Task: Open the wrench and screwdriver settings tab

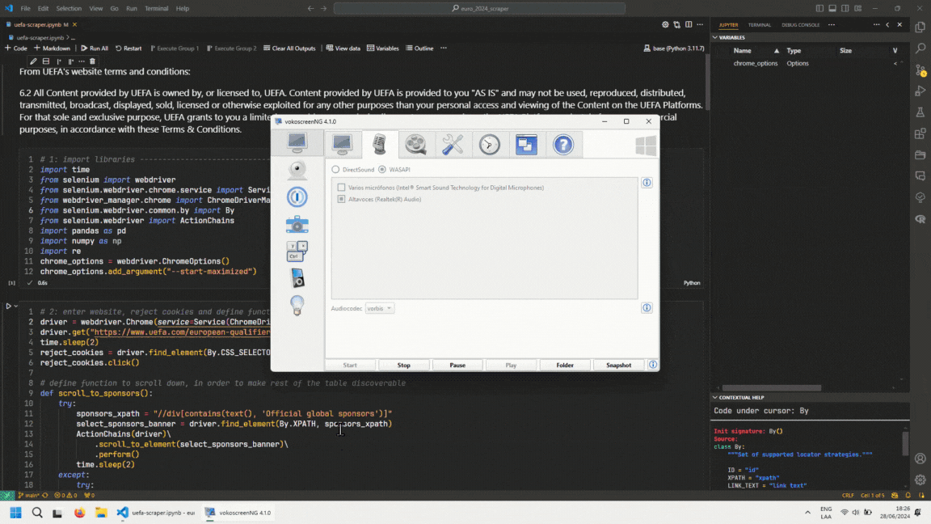Action: pyautogui.click(x=453, y=145)
